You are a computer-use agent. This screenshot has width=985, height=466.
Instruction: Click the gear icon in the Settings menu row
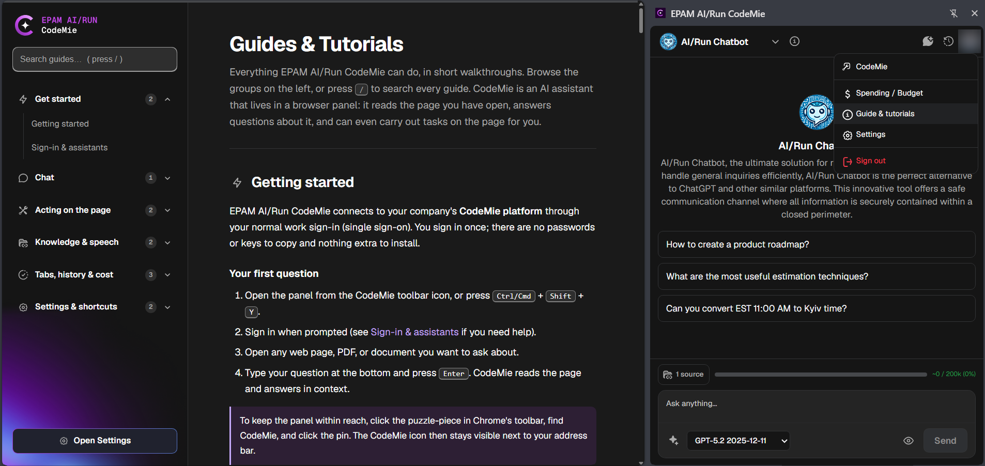coord(848,135)
